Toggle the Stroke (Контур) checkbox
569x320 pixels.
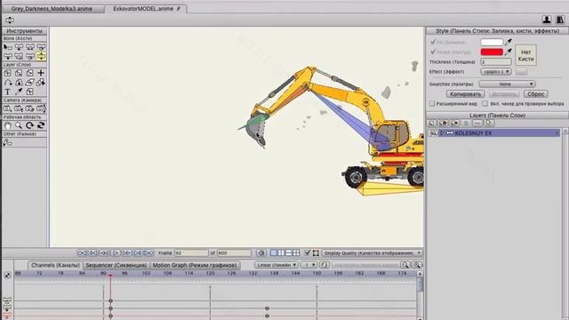pyautogui.click(x=433, y=52)
